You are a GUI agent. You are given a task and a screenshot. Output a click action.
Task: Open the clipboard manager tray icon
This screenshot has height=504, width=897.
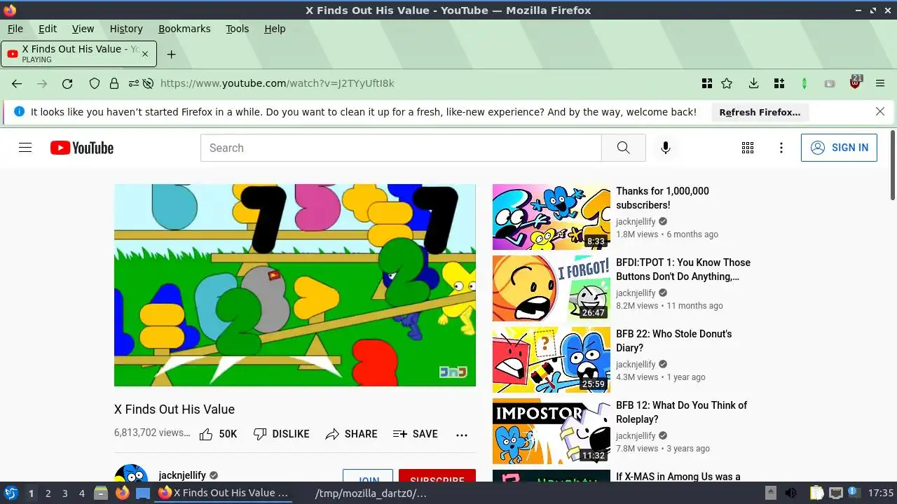(816, 493)
